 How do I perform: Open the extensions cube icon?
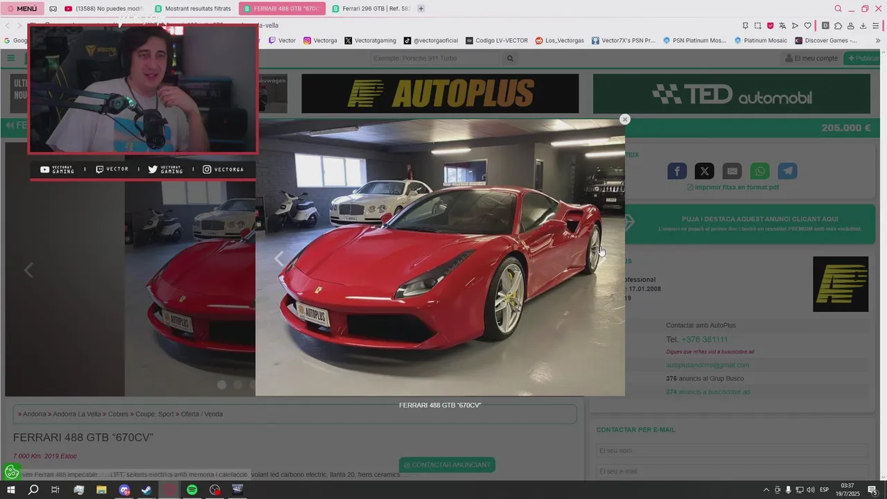838,26
